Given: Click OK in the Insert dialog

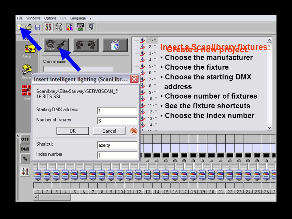Looking at the screenshot, I should (x=73, y=131).
